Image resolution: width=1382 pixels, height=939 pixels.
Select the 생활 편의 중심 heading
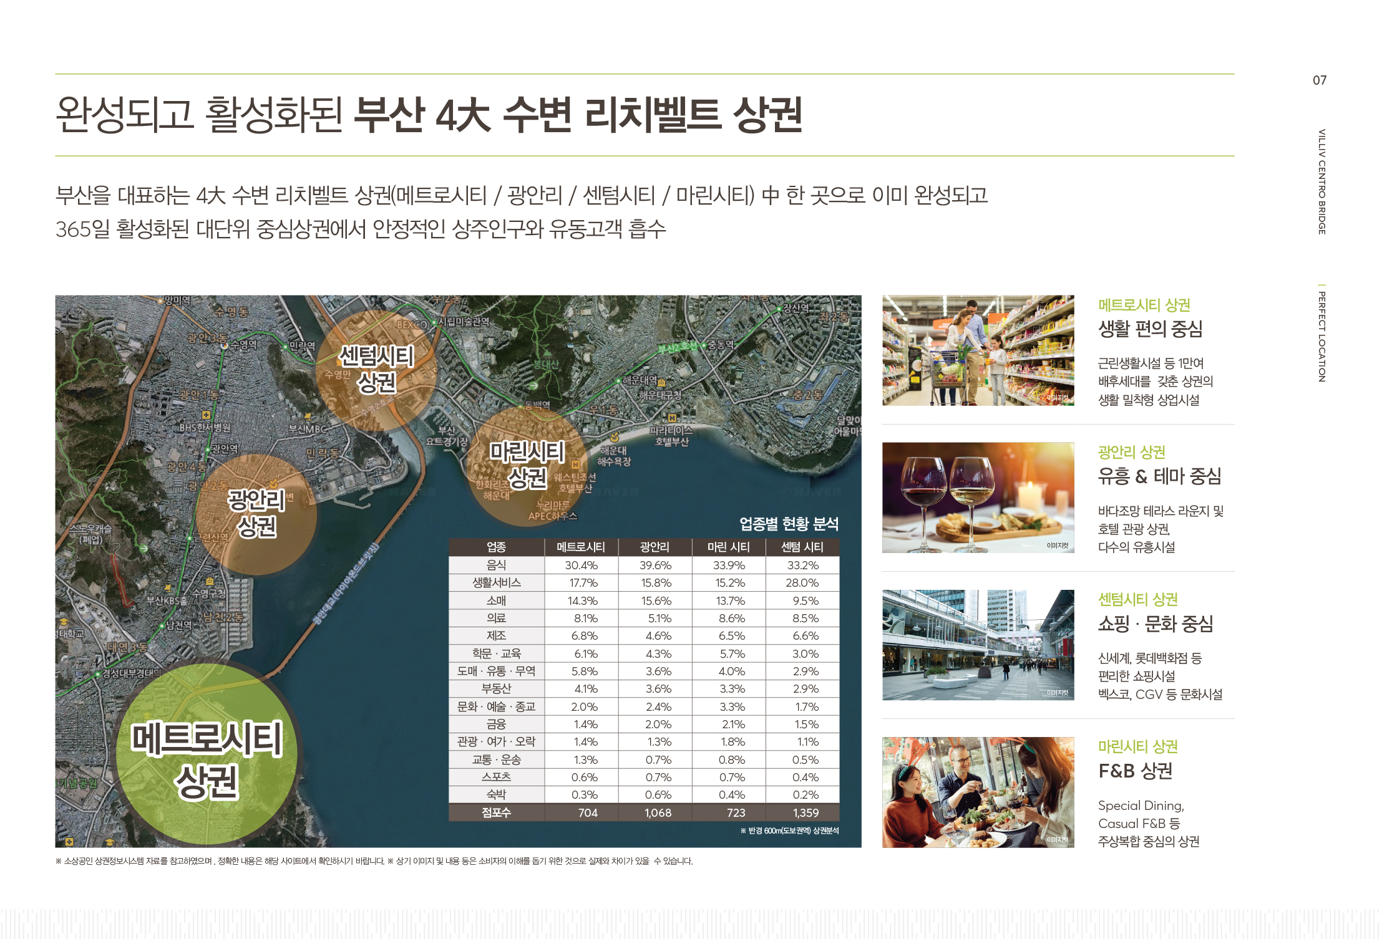pos(1150,329)
